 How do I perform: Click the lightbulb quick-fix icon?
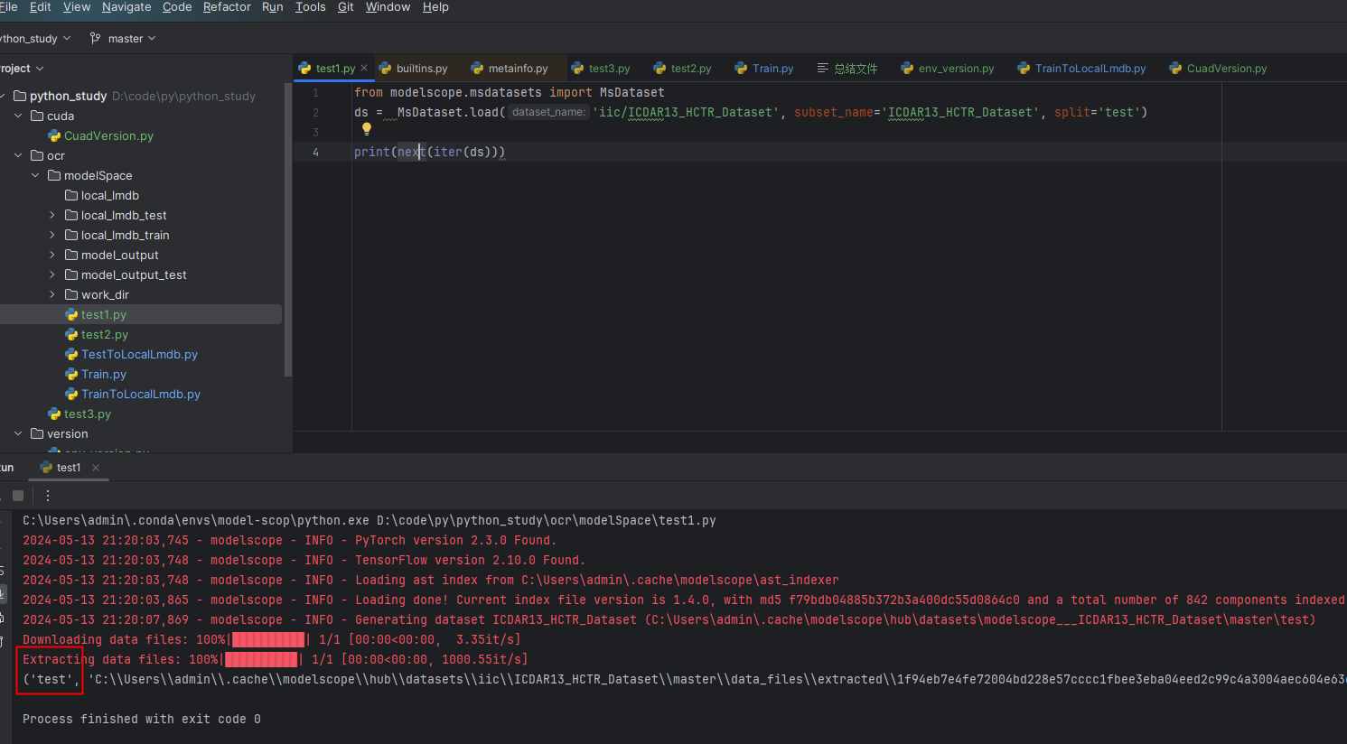[367, 130]
